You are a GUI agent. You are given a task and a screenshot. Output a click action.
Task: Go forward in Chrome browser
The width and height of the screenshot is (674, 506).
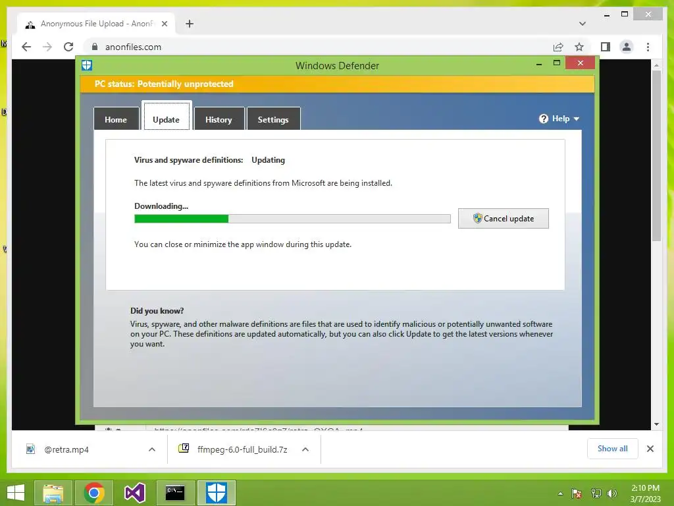coord(47,47)
